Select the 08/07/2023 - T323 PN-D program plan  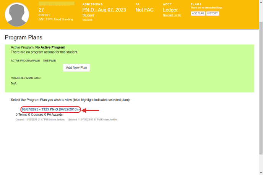click(x=50, y=110)
